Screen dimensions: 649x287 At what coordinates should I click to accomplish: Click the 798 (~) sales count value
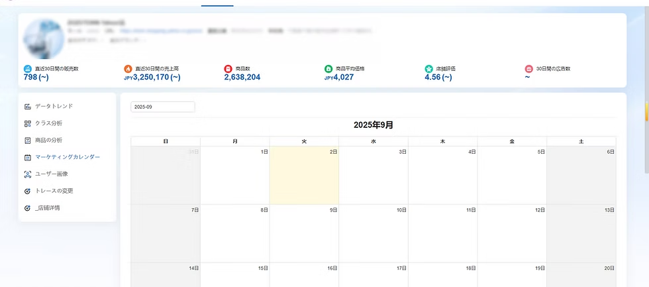point(36,77)
